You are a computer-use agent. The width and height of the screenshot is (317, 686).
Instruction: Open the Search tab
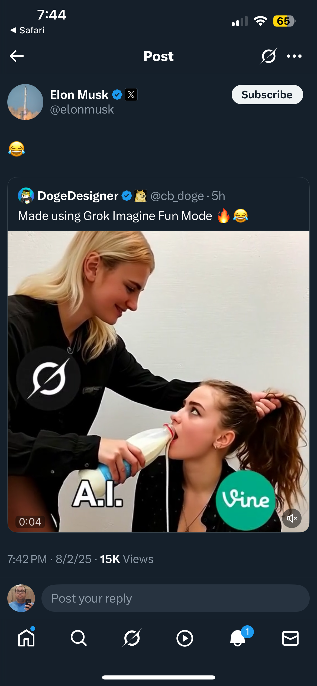tap(79, 638)
